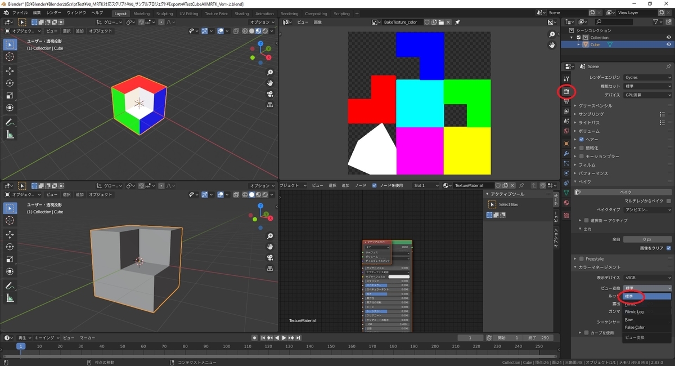The image size is (675, 366).
Task: Enable the モーションブラー checkbox
Action: (x=582, y=156)
